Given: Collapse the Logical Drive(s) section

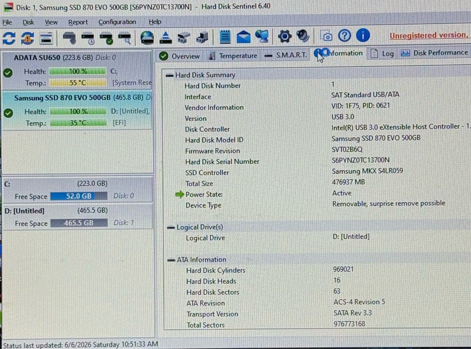Looking at the screenshot, I should click(x=170, y=228).
